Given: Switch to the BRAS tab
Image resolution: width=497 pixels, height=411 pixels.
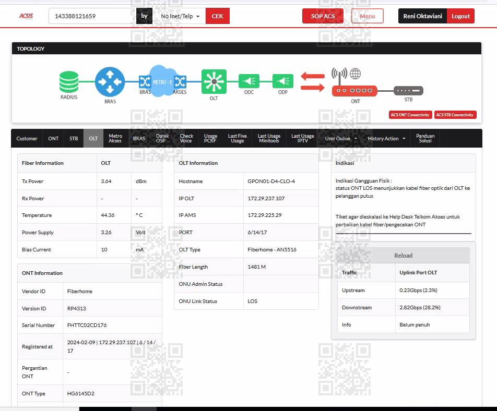Looking at the screenshot, I should (x=139, y=138).
